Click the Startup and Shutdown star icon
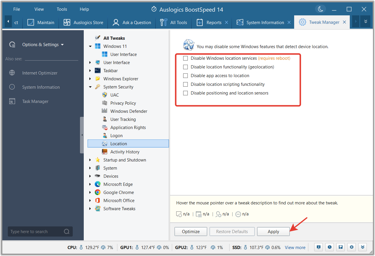 pos(98,160)
